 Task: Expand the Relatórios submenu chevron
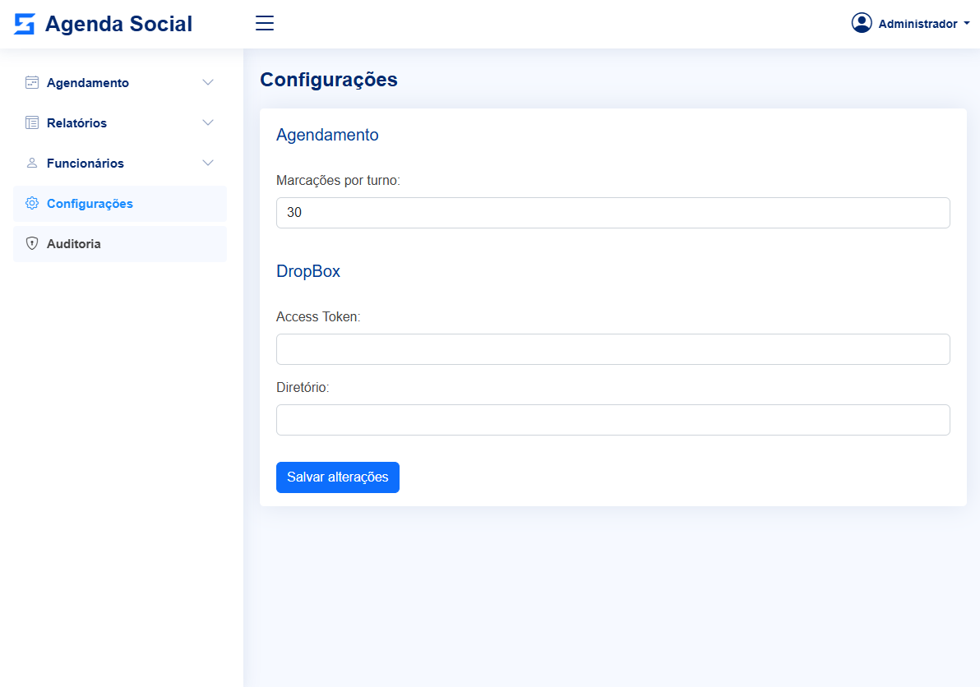208,122
